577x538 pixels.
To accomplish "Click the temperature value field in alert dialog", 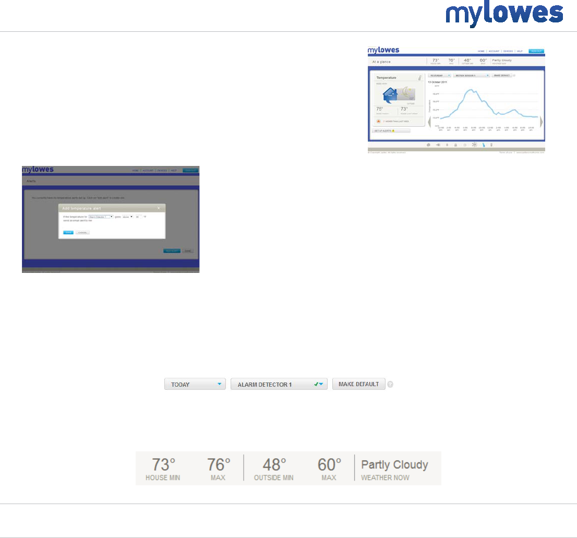I will click(138, 217).
